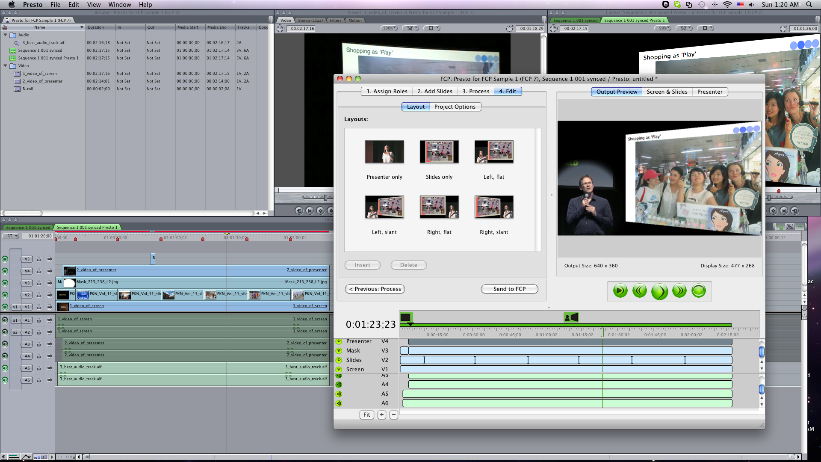Click the presenter and slides layout marker
The height and width of the screenshot is (462, 821).
(571, 317)
